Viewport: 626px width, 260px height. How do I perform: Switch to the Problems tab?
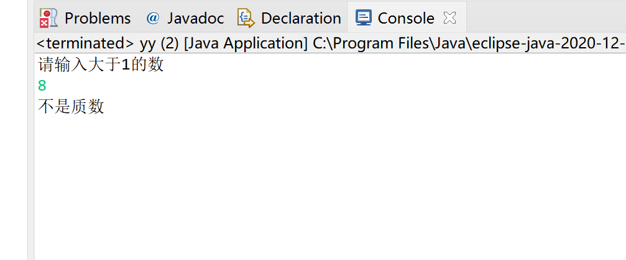click(x=97, y=18)
